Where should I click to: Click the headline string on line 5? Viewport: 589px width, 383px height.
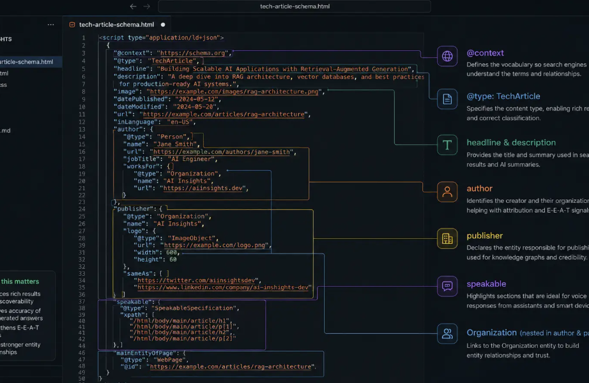point(284,69)
